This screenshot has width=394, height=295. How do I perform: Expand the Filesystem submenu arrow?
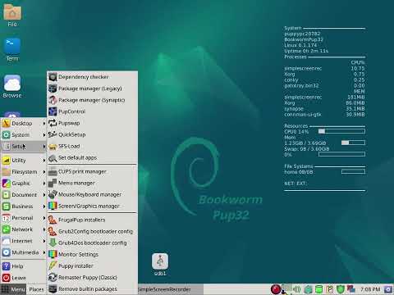[44, 172]
